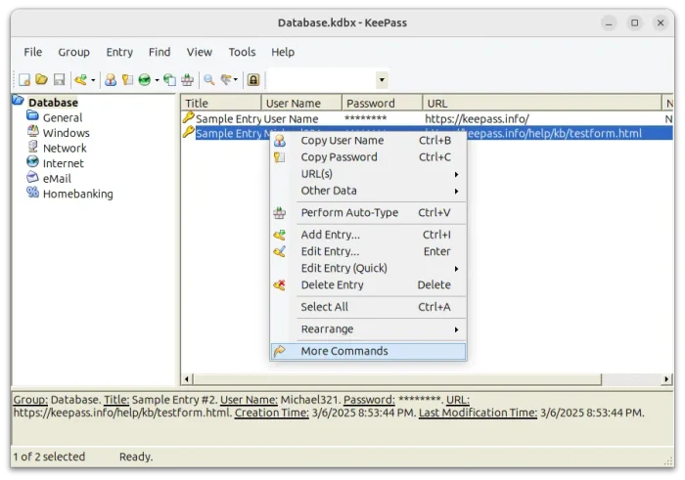Screen dimensions: 685x480
Task: Click the key icon of first Sample Entry
Action: tap(188, 117)
